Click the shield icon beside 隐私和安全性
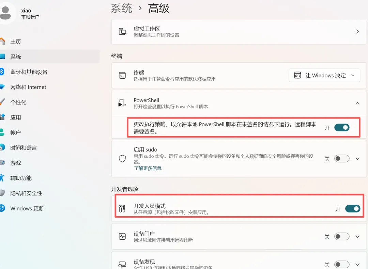Image resolution: width=368 pixels, height=269 pixels. 2,193
